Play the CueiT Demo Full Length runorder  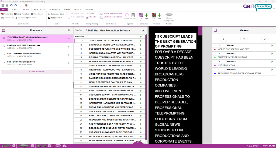pos(68,63)
